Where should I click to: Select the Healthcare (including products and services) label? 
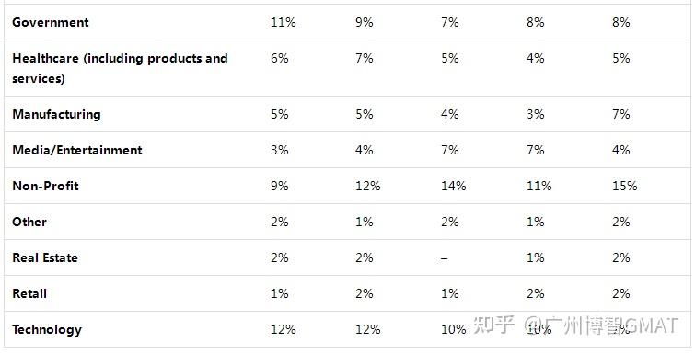coord(120,68)
